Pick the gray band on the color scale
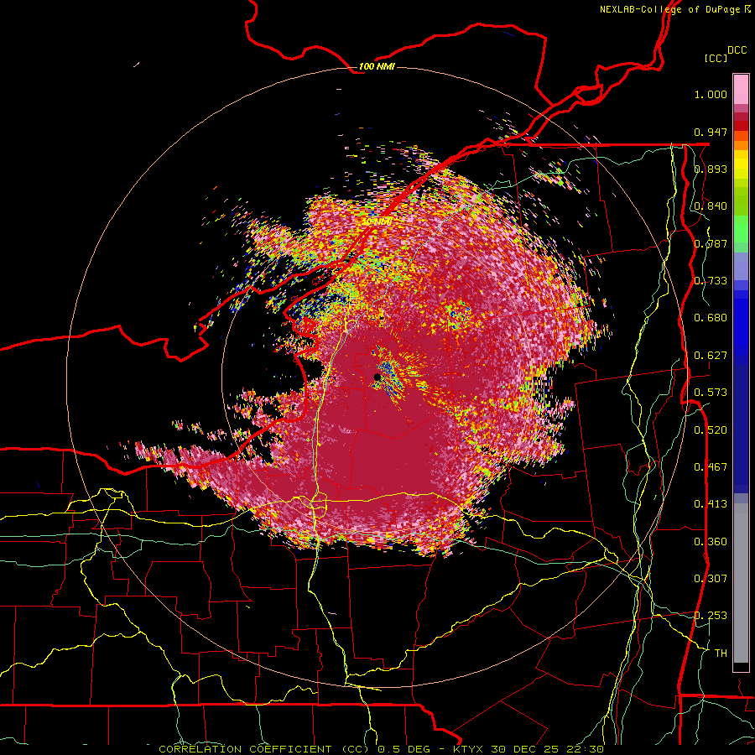 tap(741, 583)
